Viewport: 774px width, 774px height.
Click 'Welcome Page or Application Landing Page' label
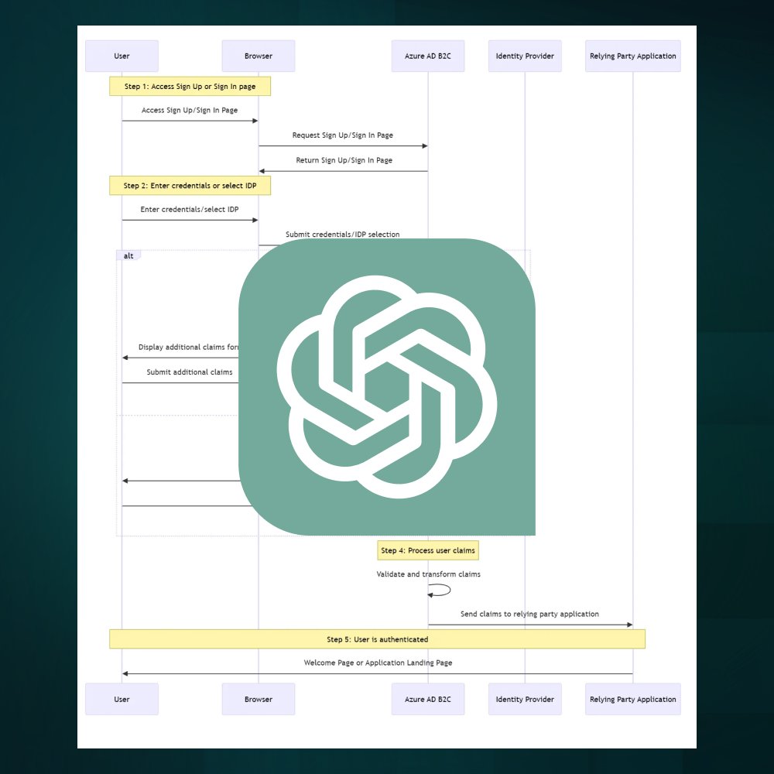(378, 663)
